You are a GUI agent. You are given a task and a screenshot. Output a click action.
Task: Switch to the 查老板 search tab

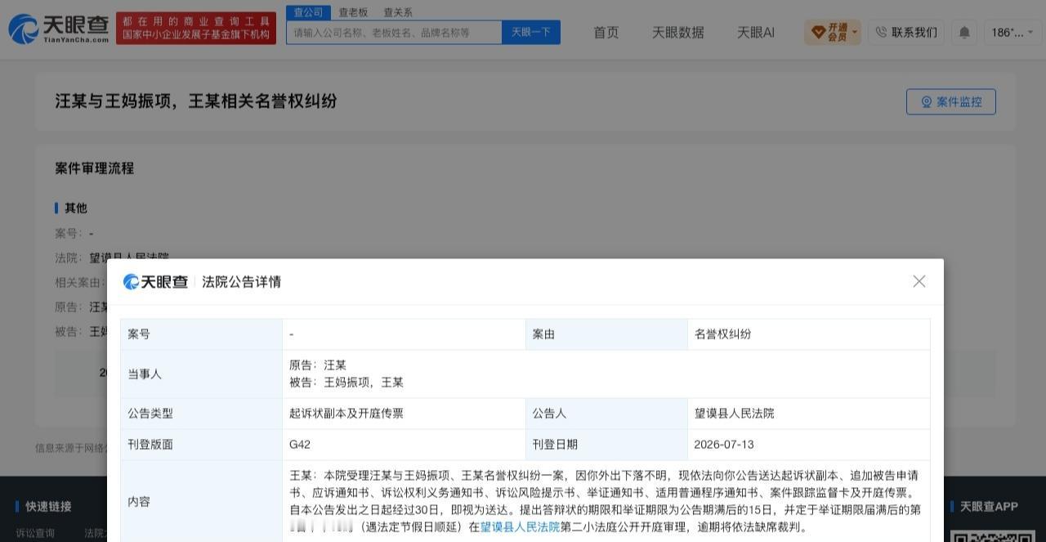pyautogui.click(x=353, y=12)
